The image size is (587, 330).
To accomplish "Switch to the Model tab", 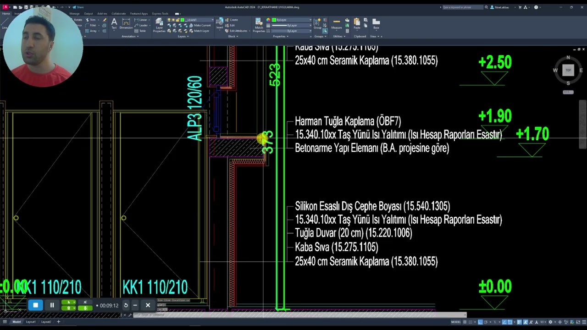I will click(x=17, y=322).
